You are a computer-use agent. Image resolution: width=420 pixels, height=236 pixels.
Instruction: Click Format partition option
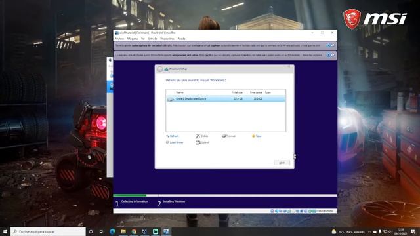pyautogui.click(x=228, y=136)
